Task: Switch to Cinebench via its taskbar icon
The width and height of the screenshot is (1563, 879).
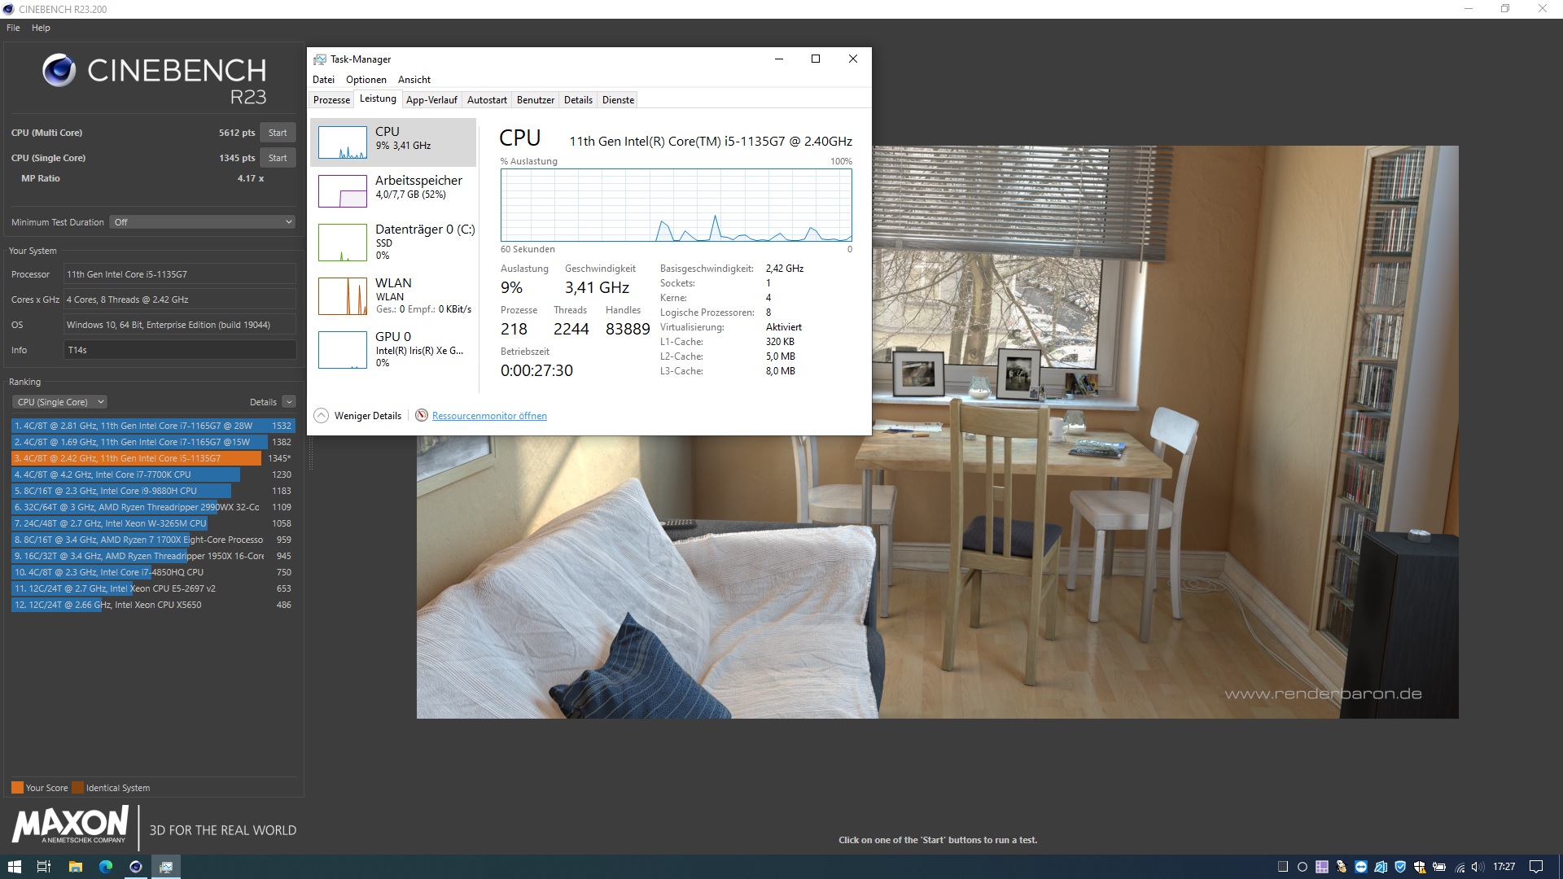Action: click(136, 867)
